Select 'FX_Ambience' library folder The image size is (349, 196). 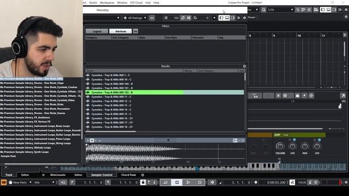(25, 118)
